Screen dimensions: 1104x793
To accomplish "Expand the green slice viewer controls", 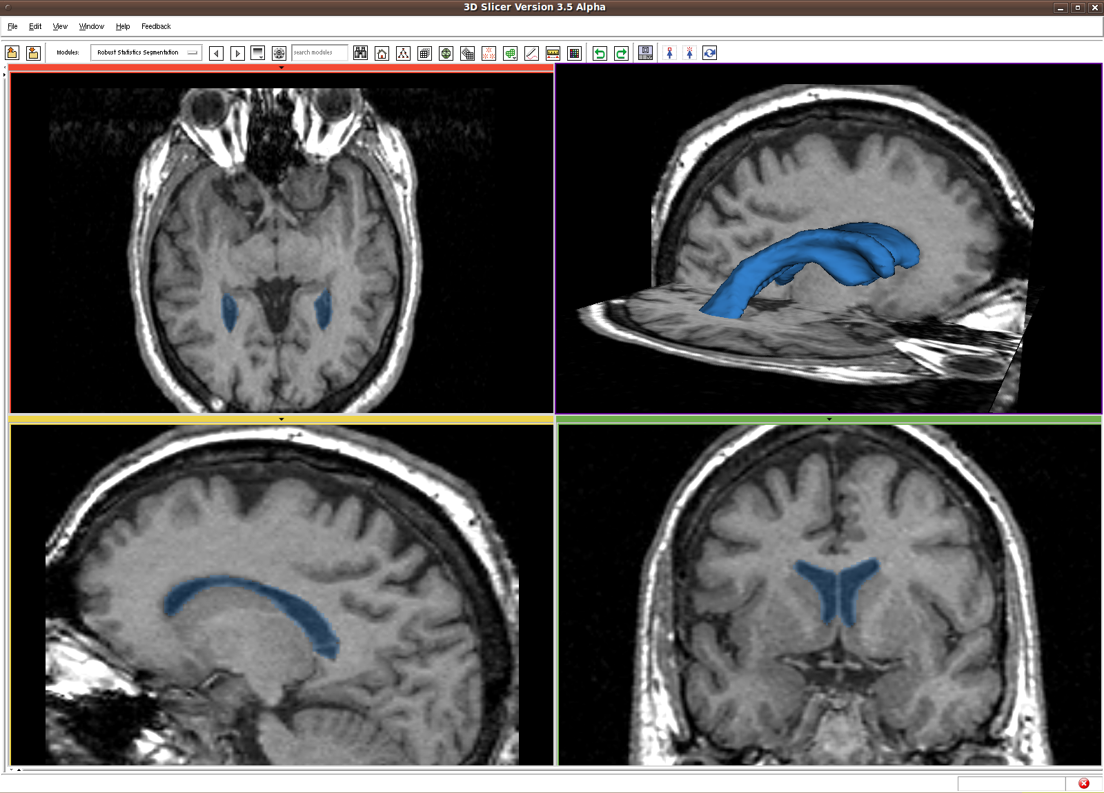I will click(x=829, y=419).
